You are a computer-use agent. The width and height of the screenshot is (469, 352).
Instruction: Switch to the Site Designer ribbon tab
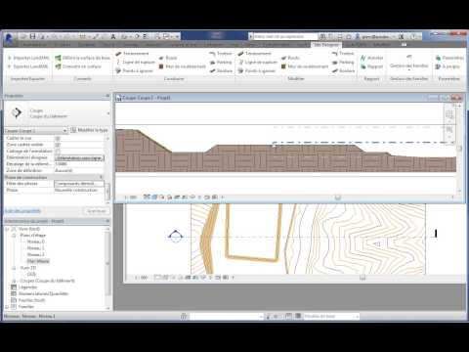tap(326, 45)
